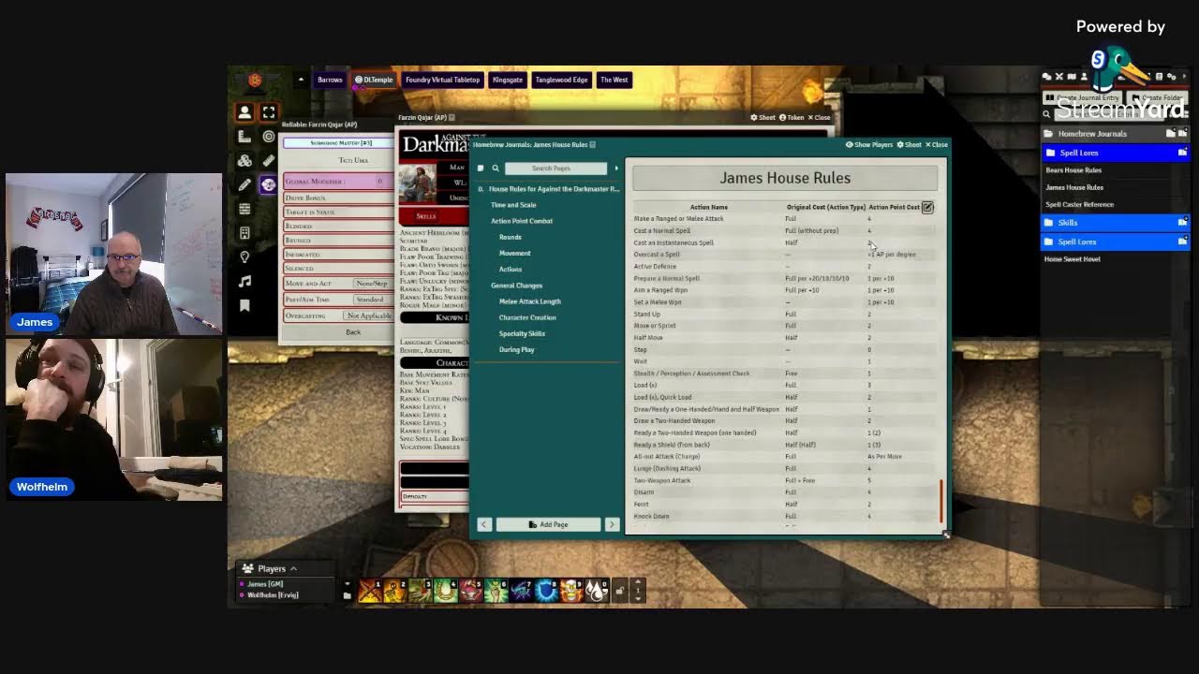Switch to the Kingsgate scene

click(507, 80)
